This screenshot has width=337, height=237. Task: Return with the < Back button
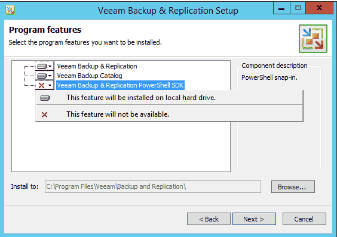(x=209, y=219)
